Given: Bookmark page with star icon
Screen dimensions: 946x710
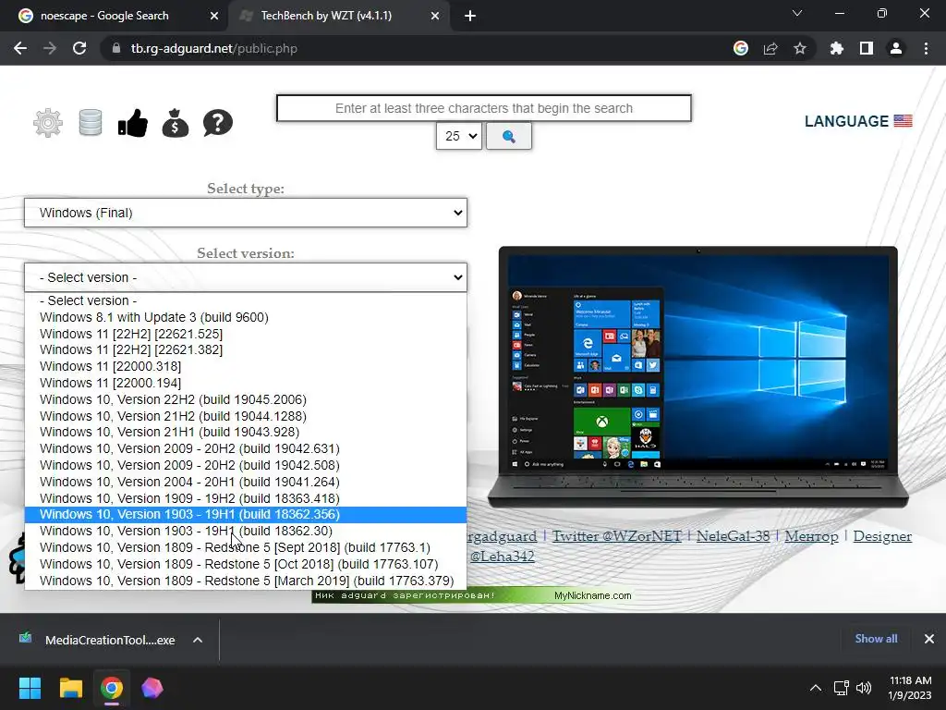Looking at the screenshot, I should point(800,48).
